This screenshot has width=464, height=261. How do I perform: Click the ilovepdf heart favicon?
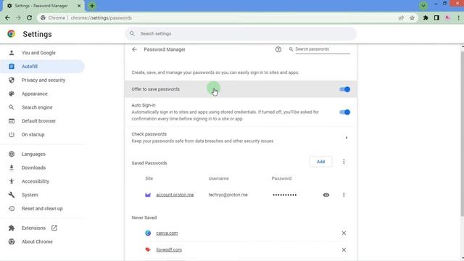click(x=148, y=249)
